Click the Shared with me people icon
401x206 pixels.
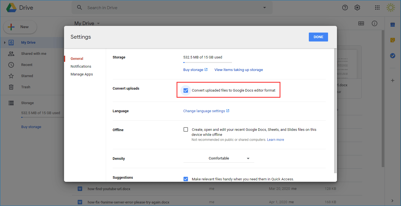11,54
